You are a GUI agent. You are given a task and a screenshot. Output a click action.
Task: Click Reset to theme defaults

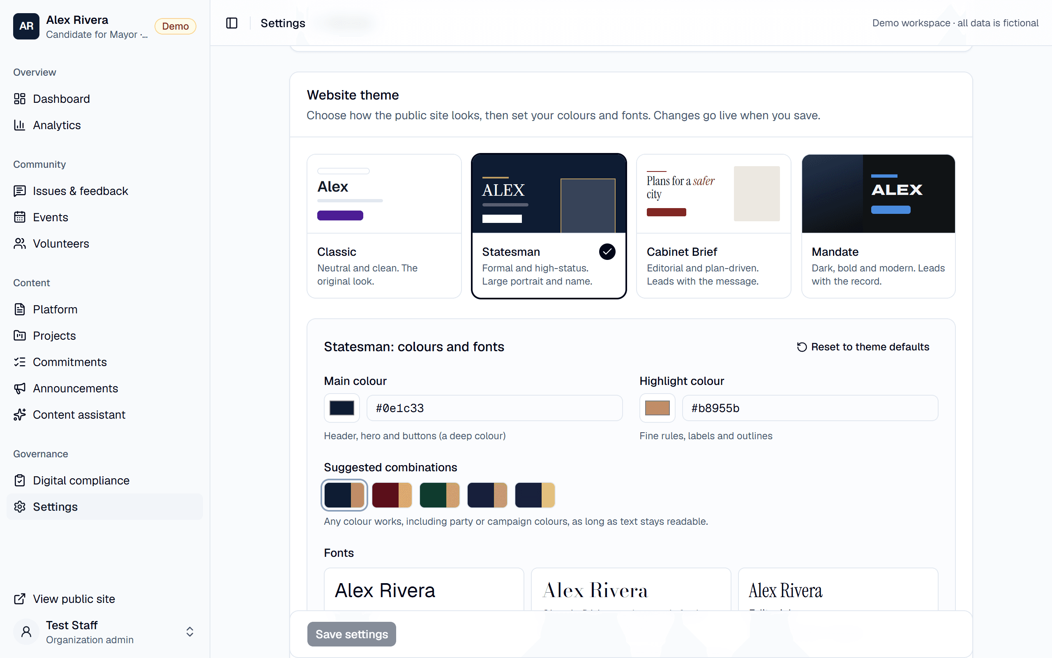click(863, 347)
